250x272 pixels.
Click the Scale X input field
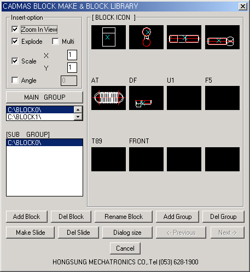point(72,55)
